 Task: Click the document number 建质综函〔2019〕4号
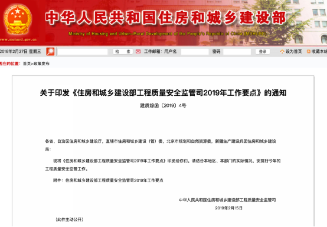(x=163, y=105)
